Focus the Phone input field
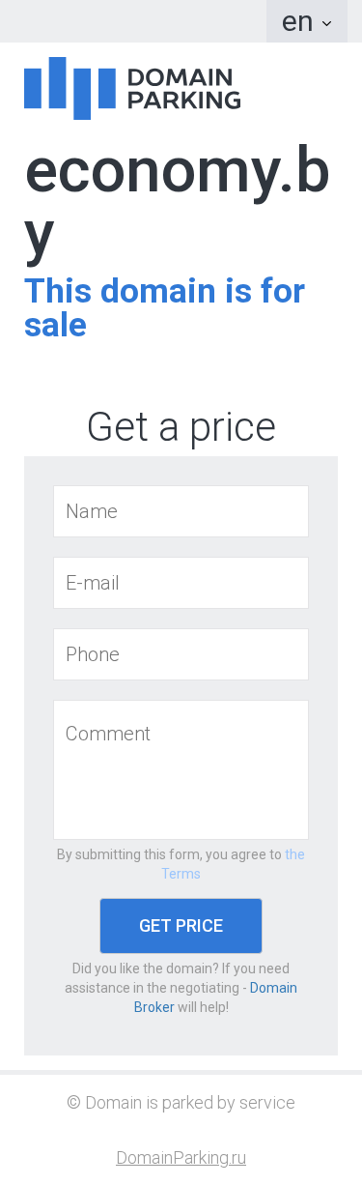Image resolution: width=362 pixels, height=1185 pixels. (181, 654)
